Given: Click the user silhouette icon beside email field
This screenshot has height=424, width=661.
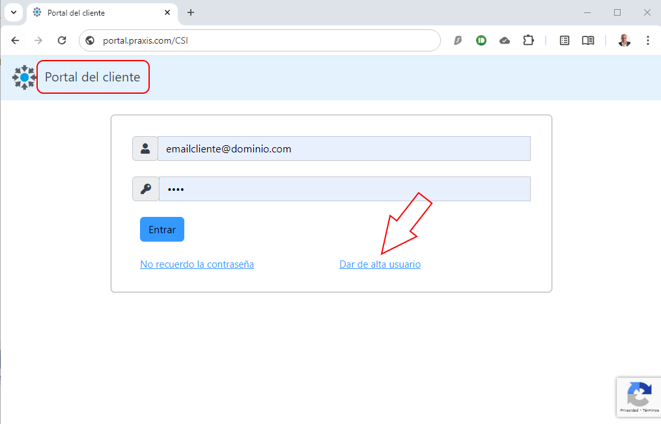Looking at the screenshot, I should [145, 148].
